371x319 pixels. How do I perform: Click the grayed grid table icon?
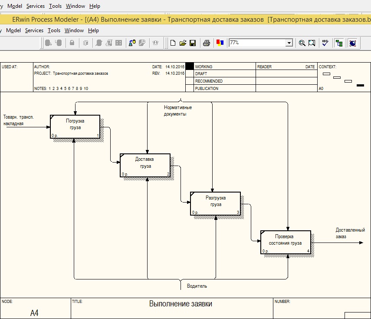point(118,43)
